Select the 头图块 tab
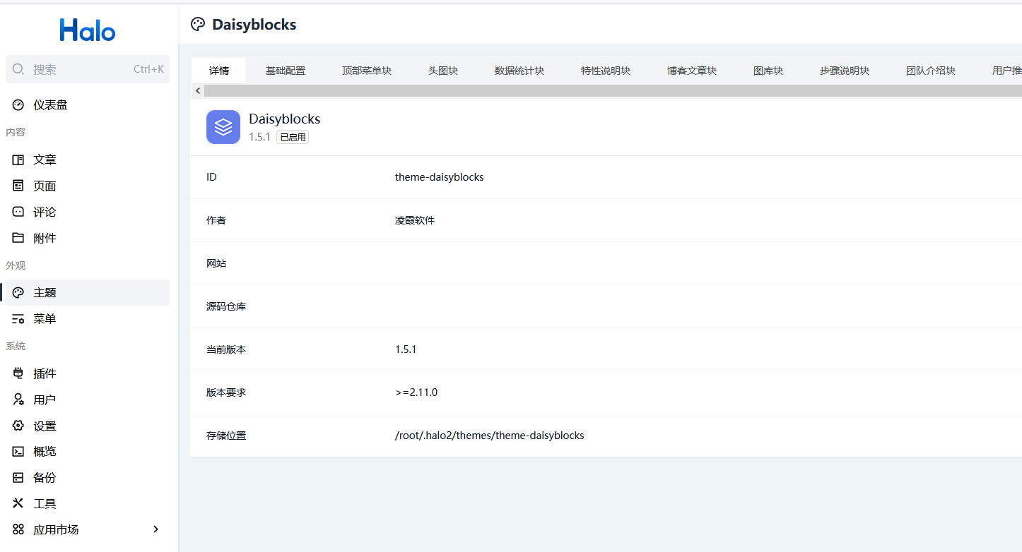Image resolution: width=1022 pixels, height=552 pixels. click(x=443, y=71)
